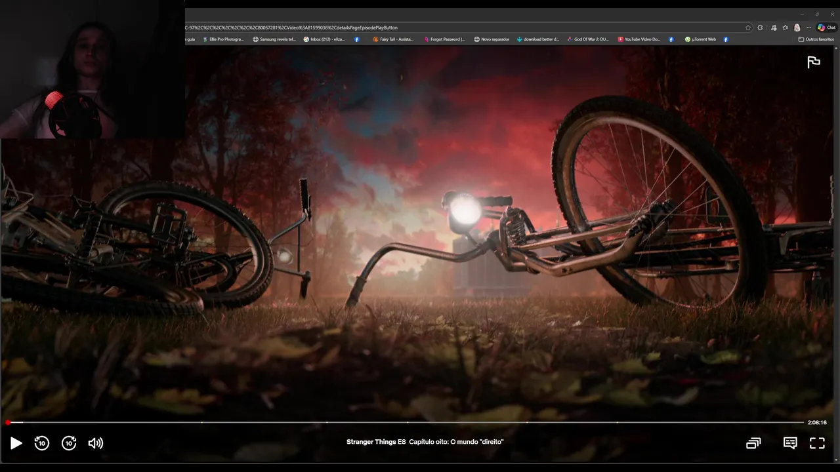The image size is (840, 472).
Task: Click the video progress bar
Action: coord(406,422)
